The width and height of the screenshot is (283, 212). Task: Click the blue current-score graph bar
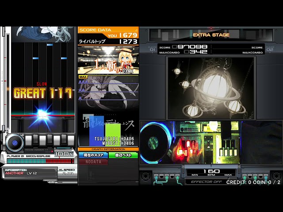click(96, 131)
